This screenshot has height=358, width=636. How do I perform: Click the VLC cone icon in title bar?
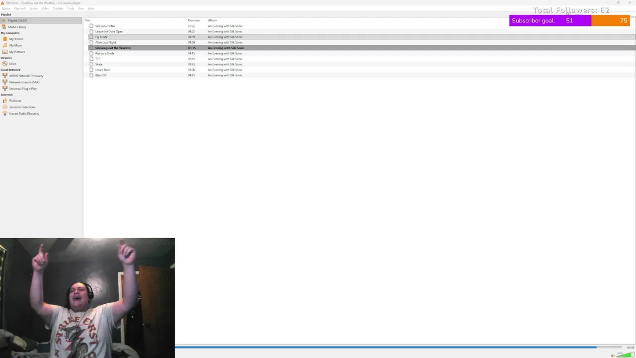(x=2, y=3)
